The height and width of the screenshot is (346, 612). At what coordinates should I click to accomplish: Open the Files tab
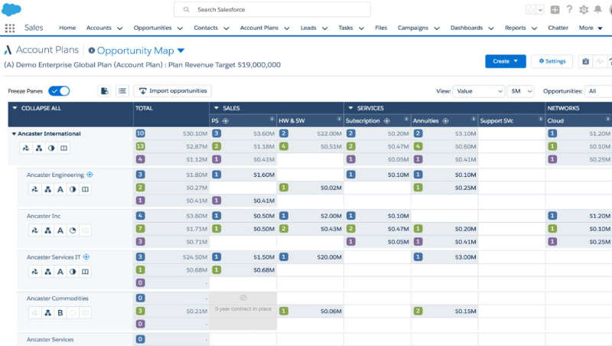click(381, 28)
